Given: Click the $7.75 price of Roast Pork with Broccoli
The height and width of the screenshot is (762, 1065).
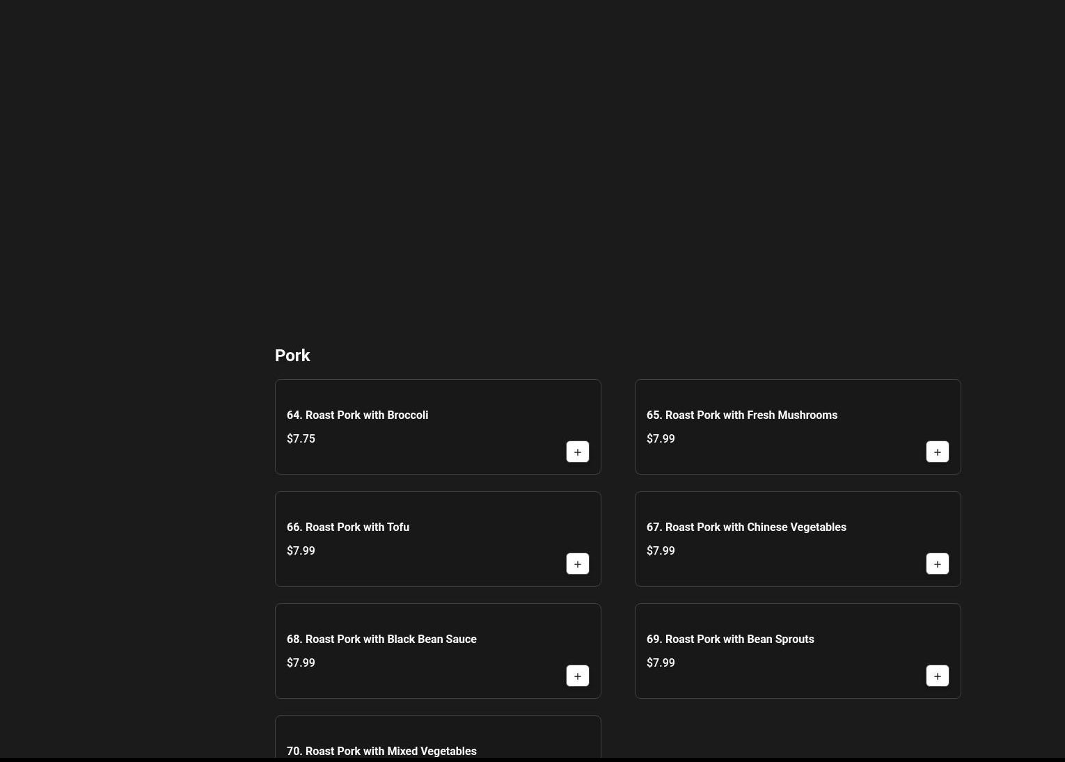Looking at the screenshot, I should click(x=301, y=438).
